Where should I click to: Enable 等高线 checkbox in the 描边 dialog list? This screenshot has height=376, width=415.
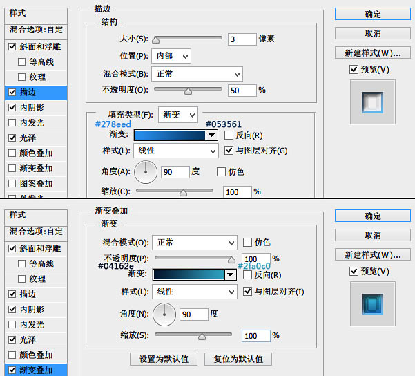[x=21, y=62]
